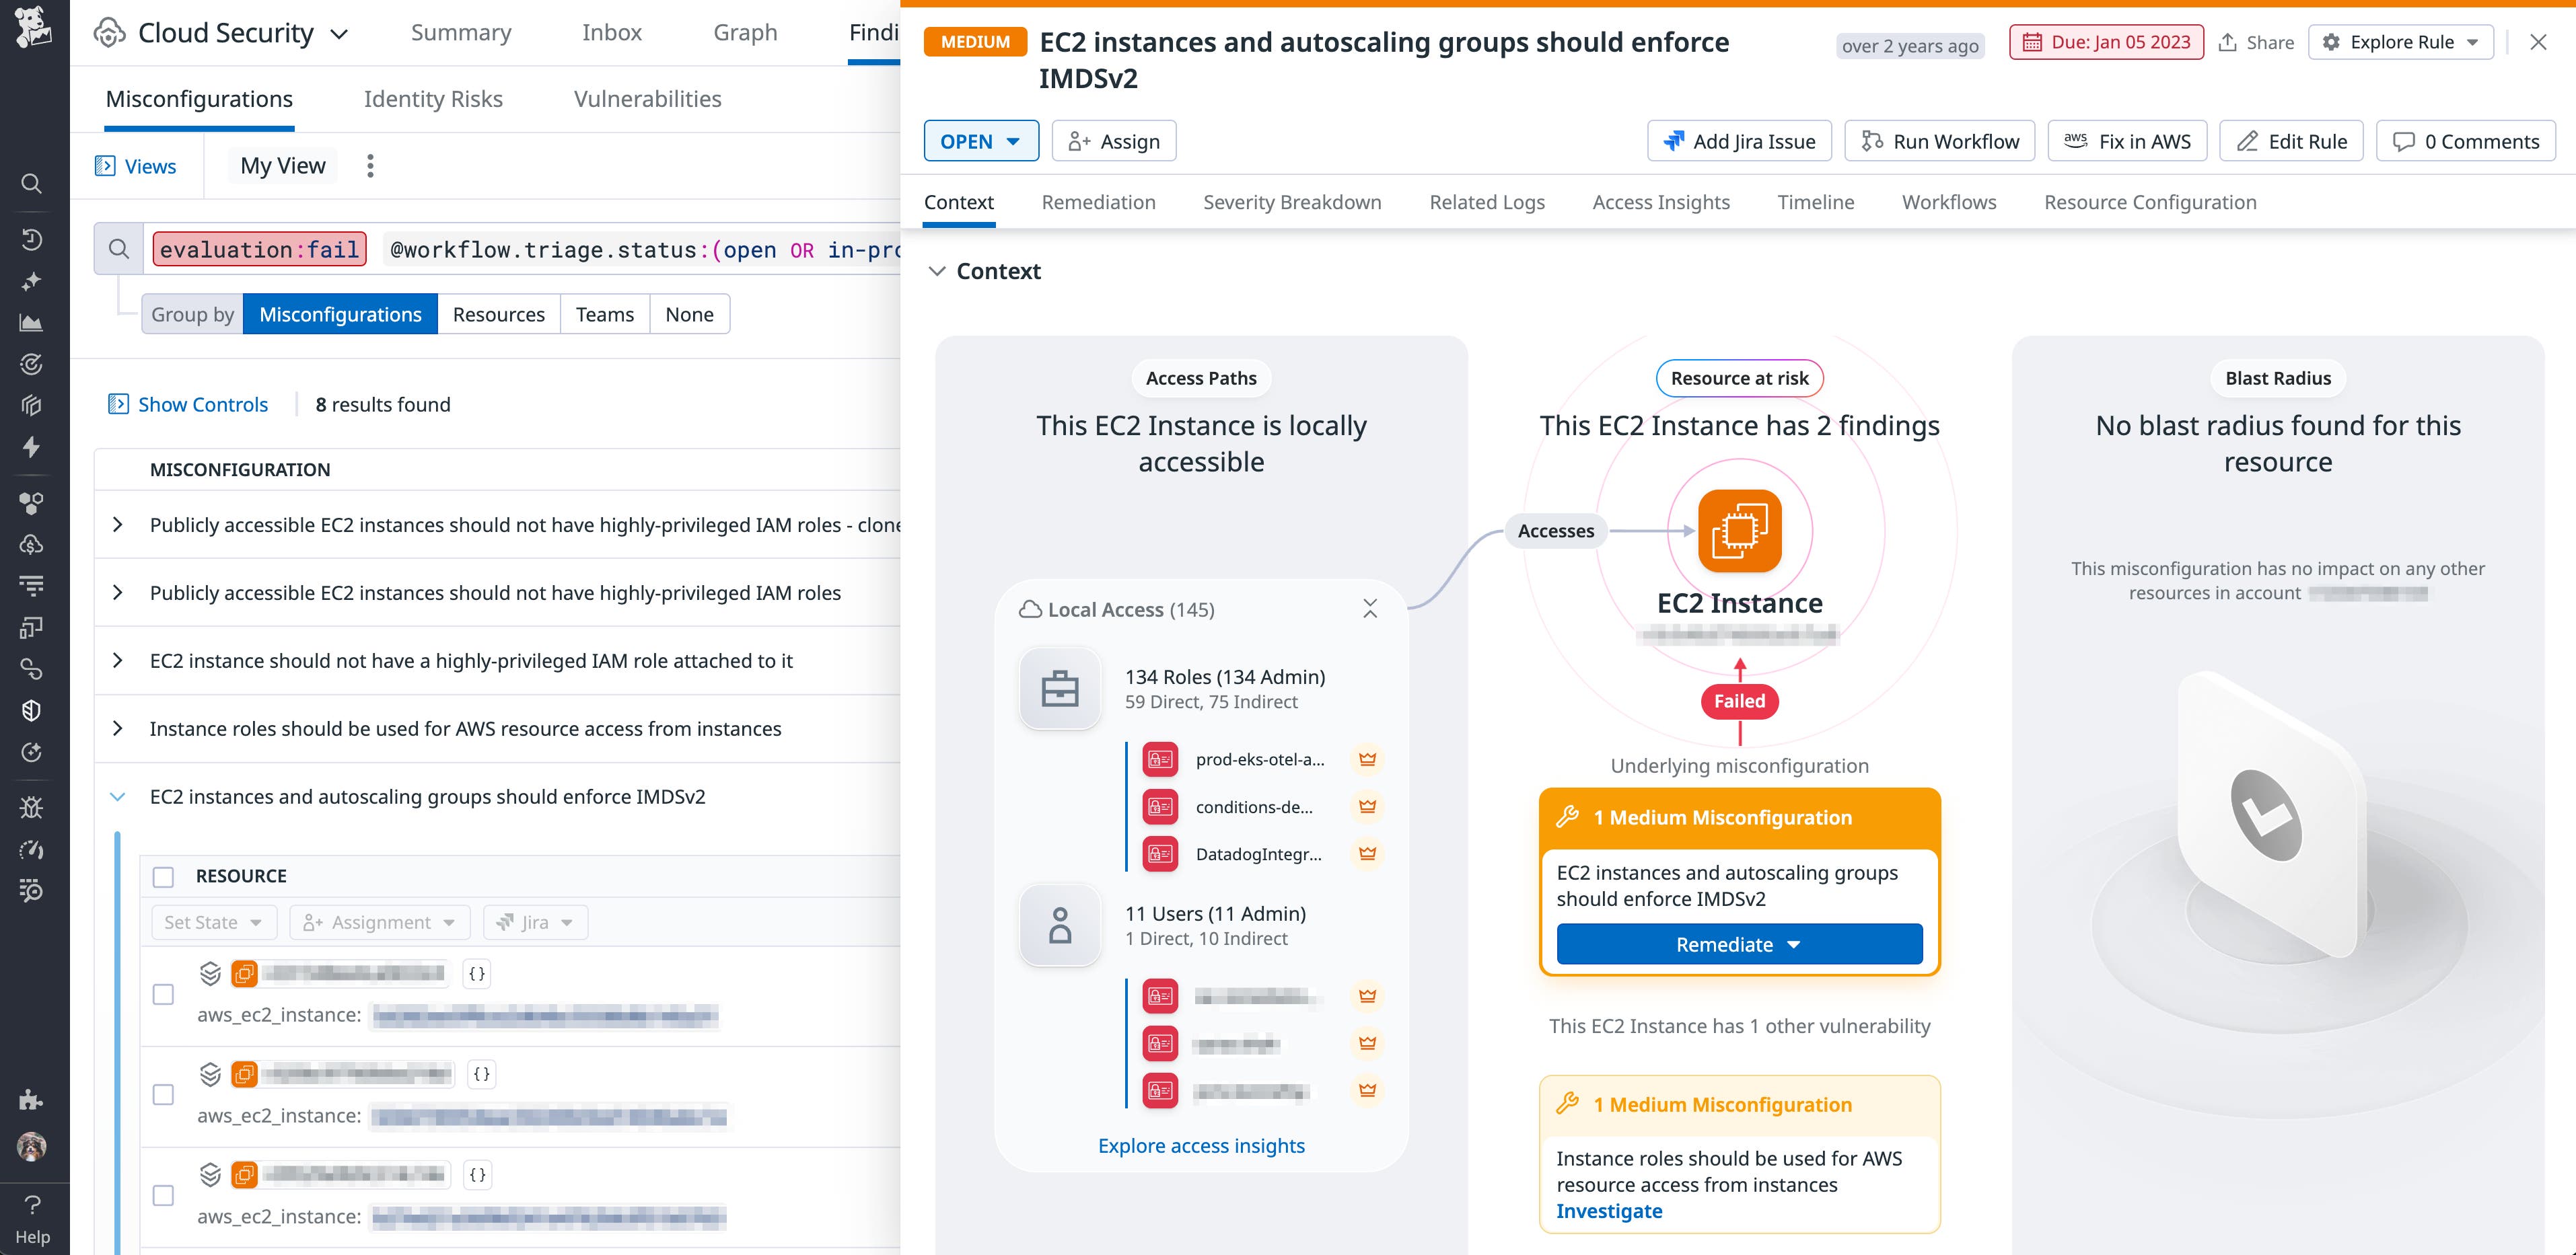Click the sparkles AI icon in the sidebar

[x=31, y=280]
